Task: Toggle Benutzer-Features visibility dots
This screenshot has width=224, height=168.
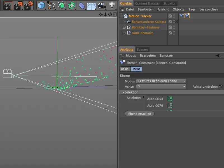Action: (x=174, y=27)
